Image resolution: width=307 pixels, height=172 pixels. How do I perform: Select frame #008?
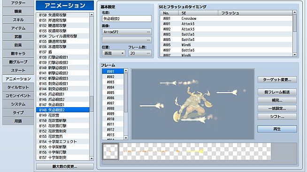tap(113, 109)
